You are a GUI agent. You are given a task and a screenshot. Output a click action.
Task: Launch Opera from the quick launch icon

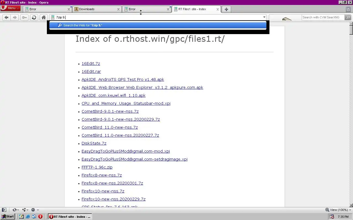[40, 217]
